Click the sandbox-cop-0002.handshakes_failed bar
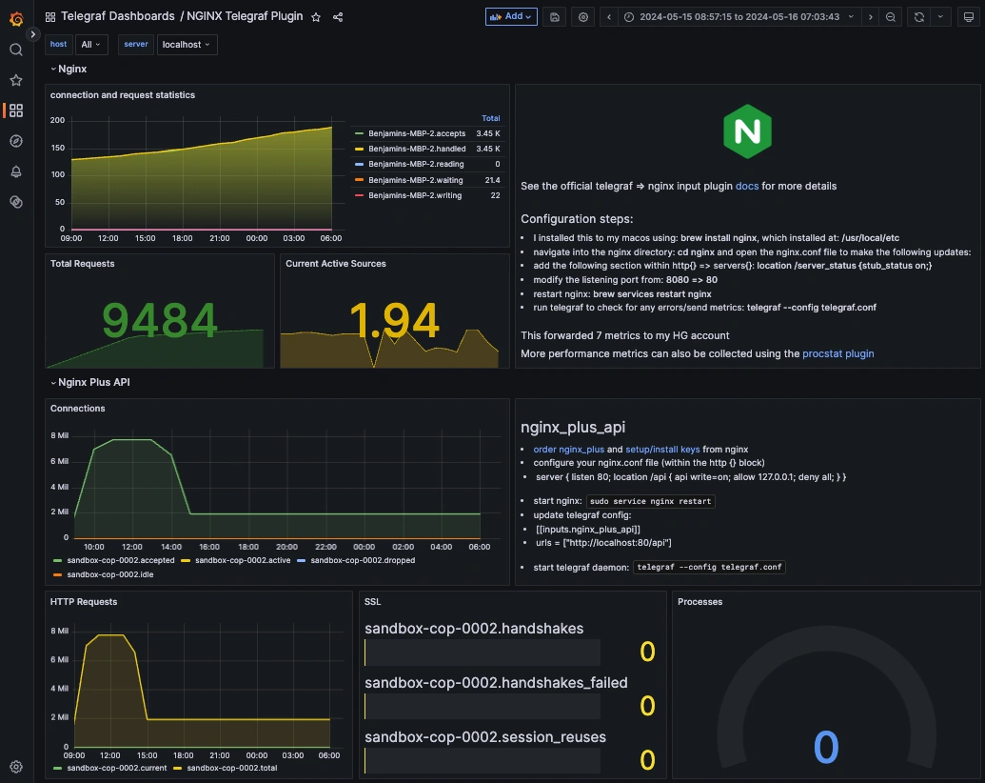The width and height of the screenshot is (985, 783). 482,707
